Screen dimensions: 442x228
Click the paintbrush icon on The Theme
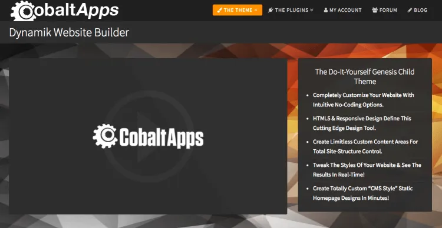220,10
